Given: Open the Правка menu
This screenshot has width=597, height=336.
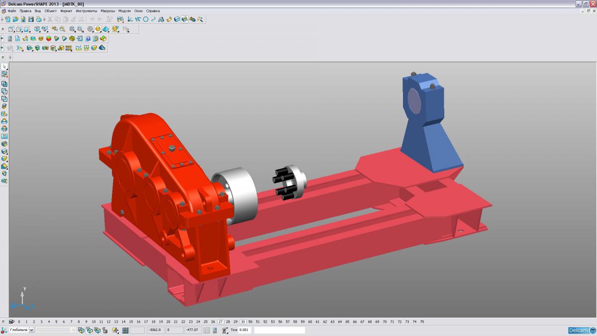Looking at the screenshot, I should pos(25,10).
